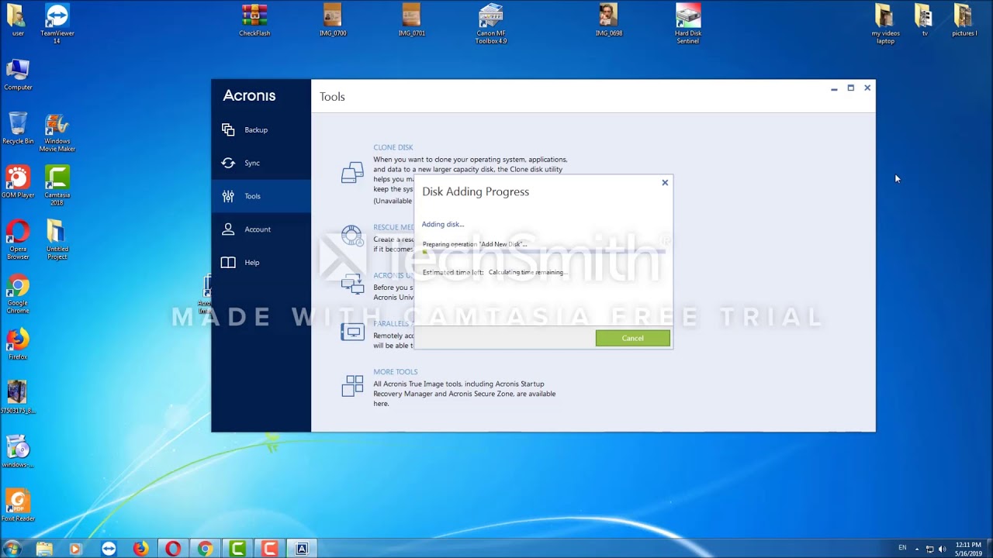
Task: Click the Adding disk progress bar
Action: point(543,253)
